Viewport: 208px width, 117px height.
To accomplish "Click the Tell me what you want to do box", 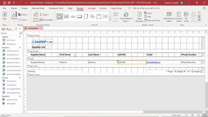I will coord(146,8).
